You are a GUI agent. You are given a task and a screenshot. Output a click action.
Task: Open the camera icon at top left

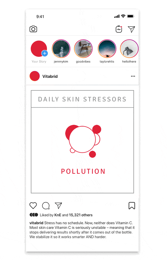pos(33,29)
